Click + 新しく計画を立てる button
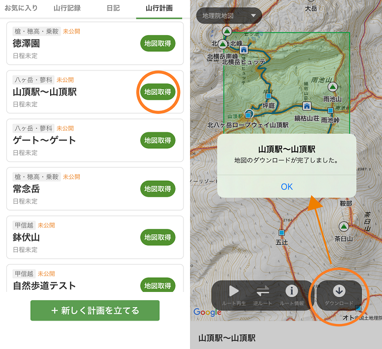 pyautogui.click(x=95, y=310)
